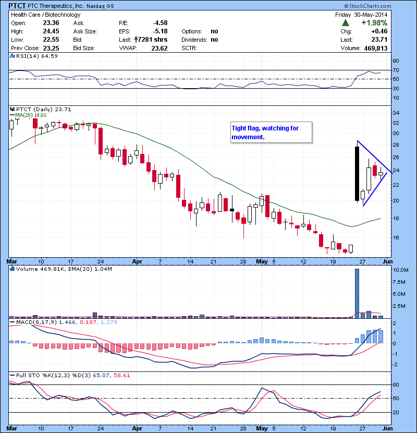
Task: Click the stochastic 80 axis label
Action: 396,384
